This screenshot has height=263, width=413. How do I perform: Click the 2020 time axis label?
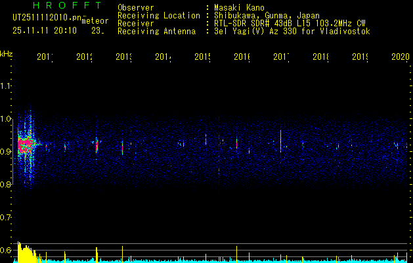pyautogui.click(x=401, y=57)
